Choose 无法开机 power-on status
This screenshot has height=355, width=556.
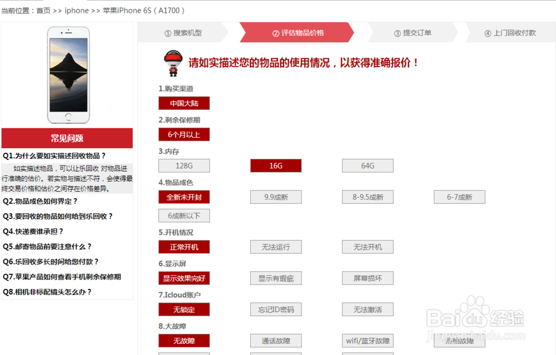tap(368, 247)
